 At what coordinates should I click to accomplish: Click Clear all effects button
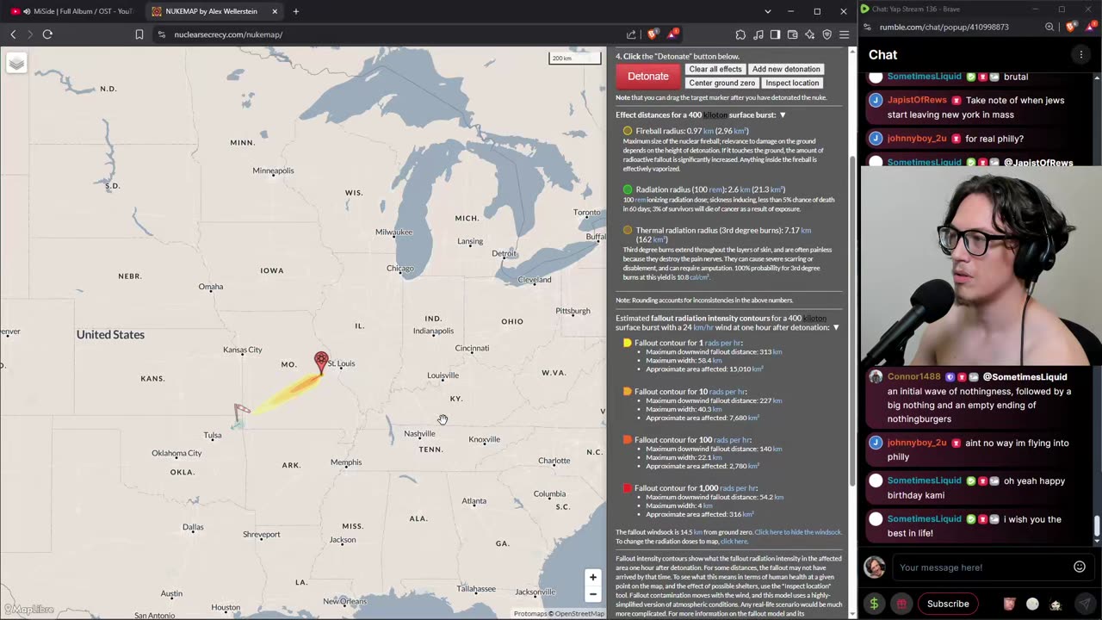point(715,69)
